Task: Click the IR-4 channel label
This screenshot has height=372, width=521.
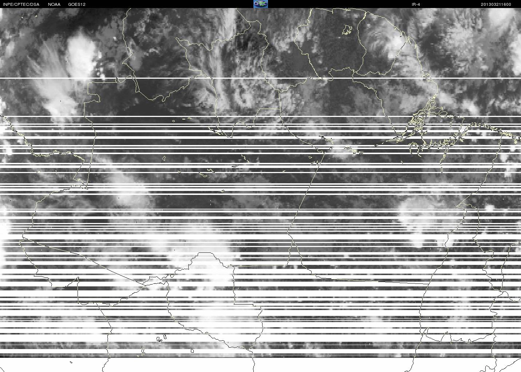Action: [x=416, y=4]
